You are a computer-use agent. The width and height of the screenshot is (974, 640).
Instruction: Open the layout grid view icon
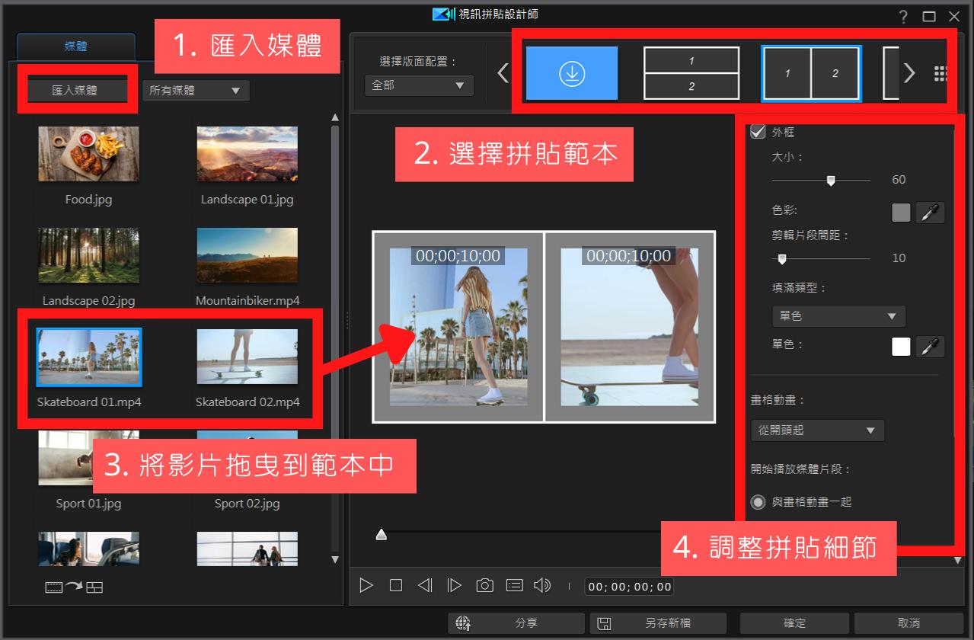click(940, 73)
